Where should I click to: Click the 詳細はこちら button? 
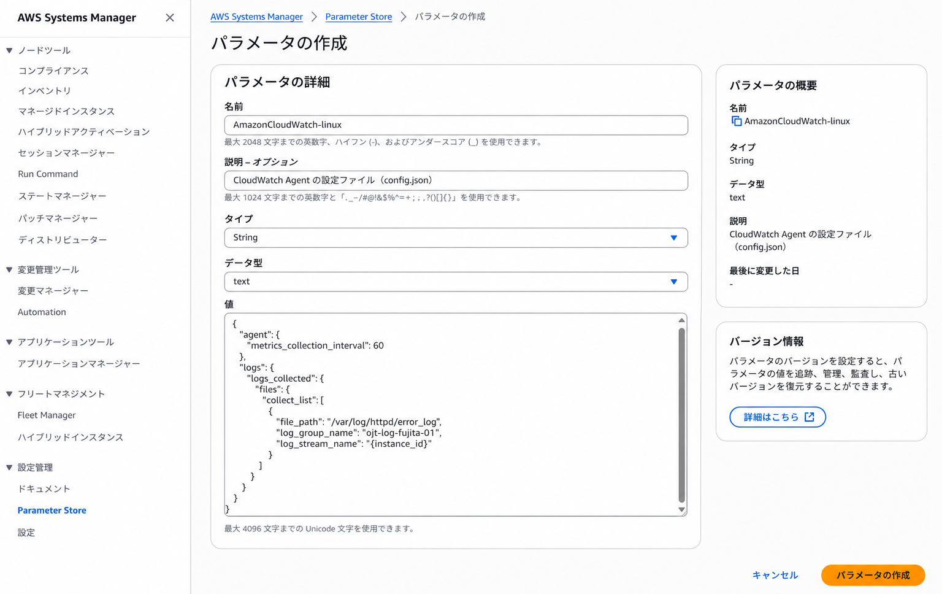point(778,417)
